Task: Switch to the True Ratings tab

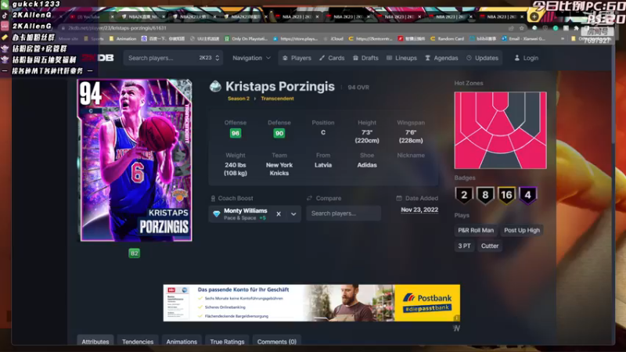Action: coord(227,341)
